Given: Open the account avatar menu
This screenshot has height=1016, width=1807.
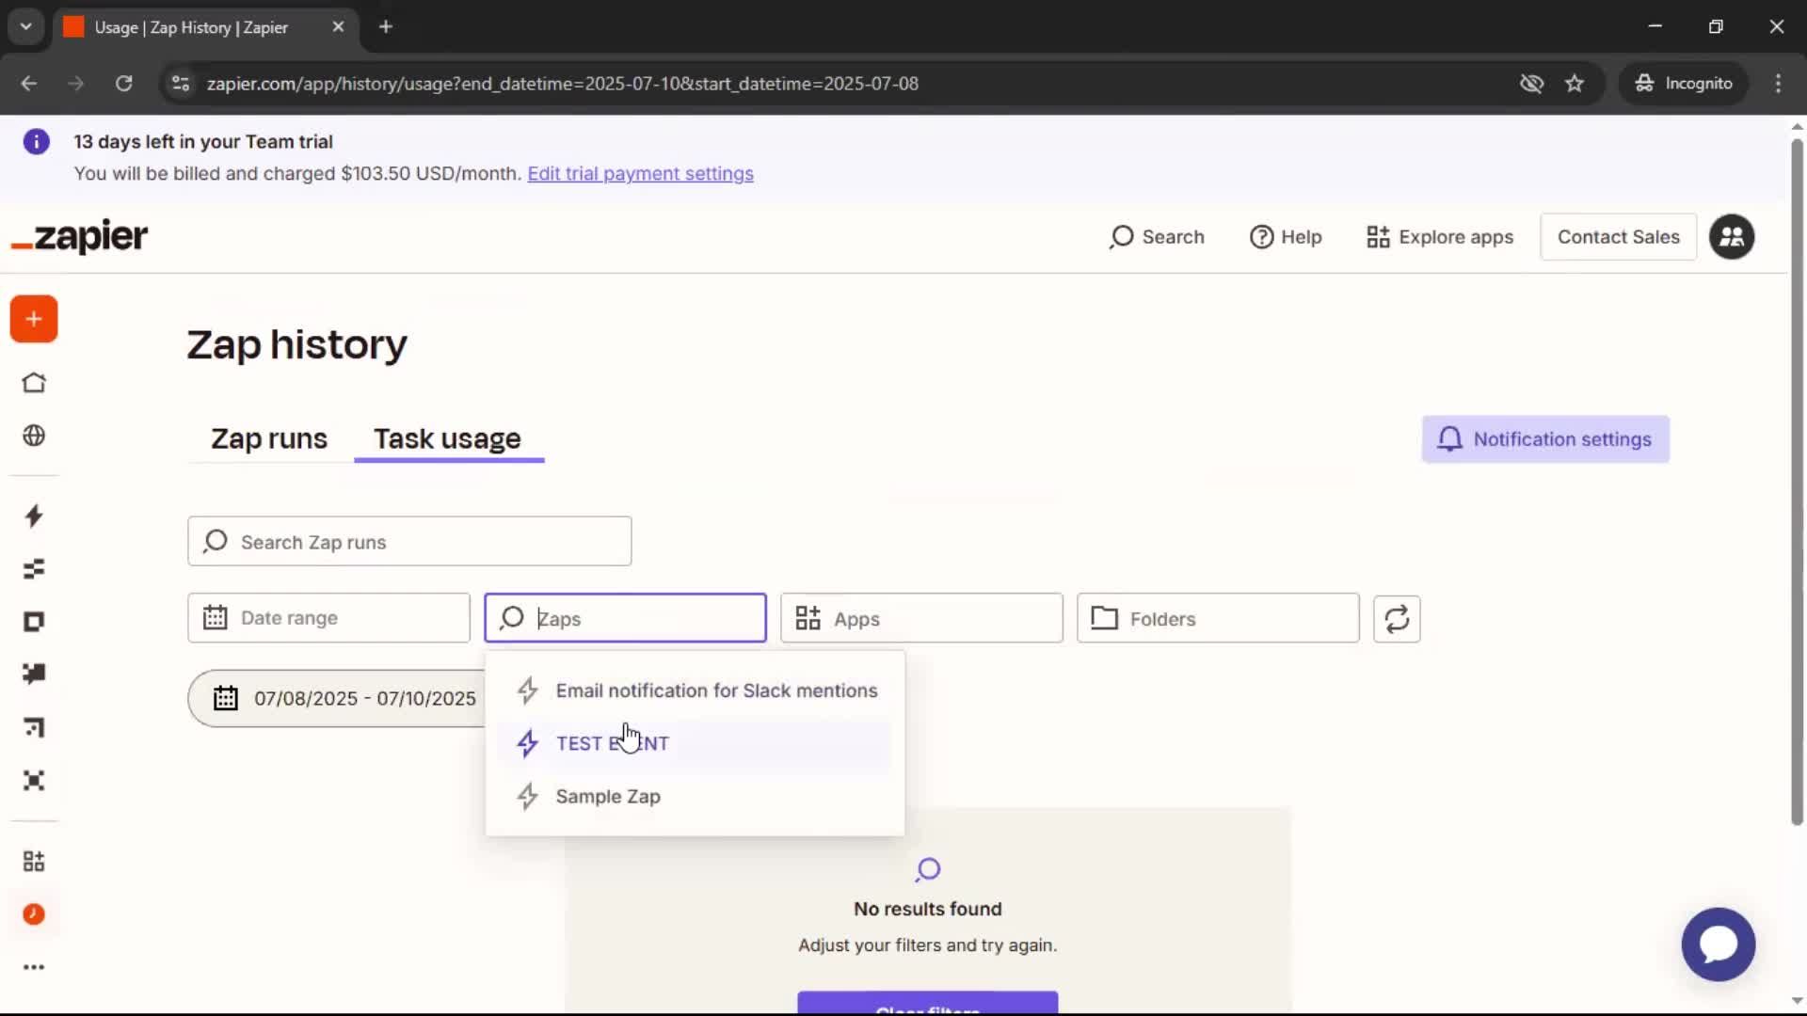Looking at the screenshot, I should 1732,237.
